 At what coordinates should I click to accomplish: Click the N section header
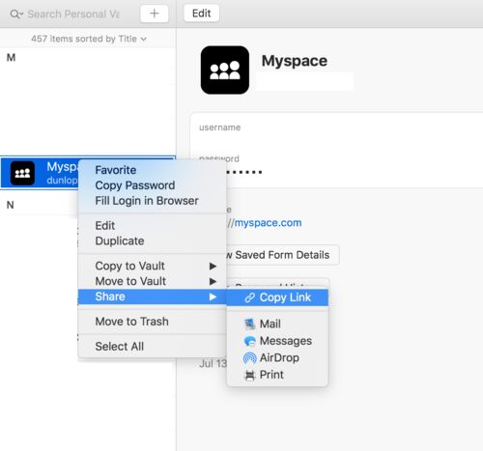(11, 205)
